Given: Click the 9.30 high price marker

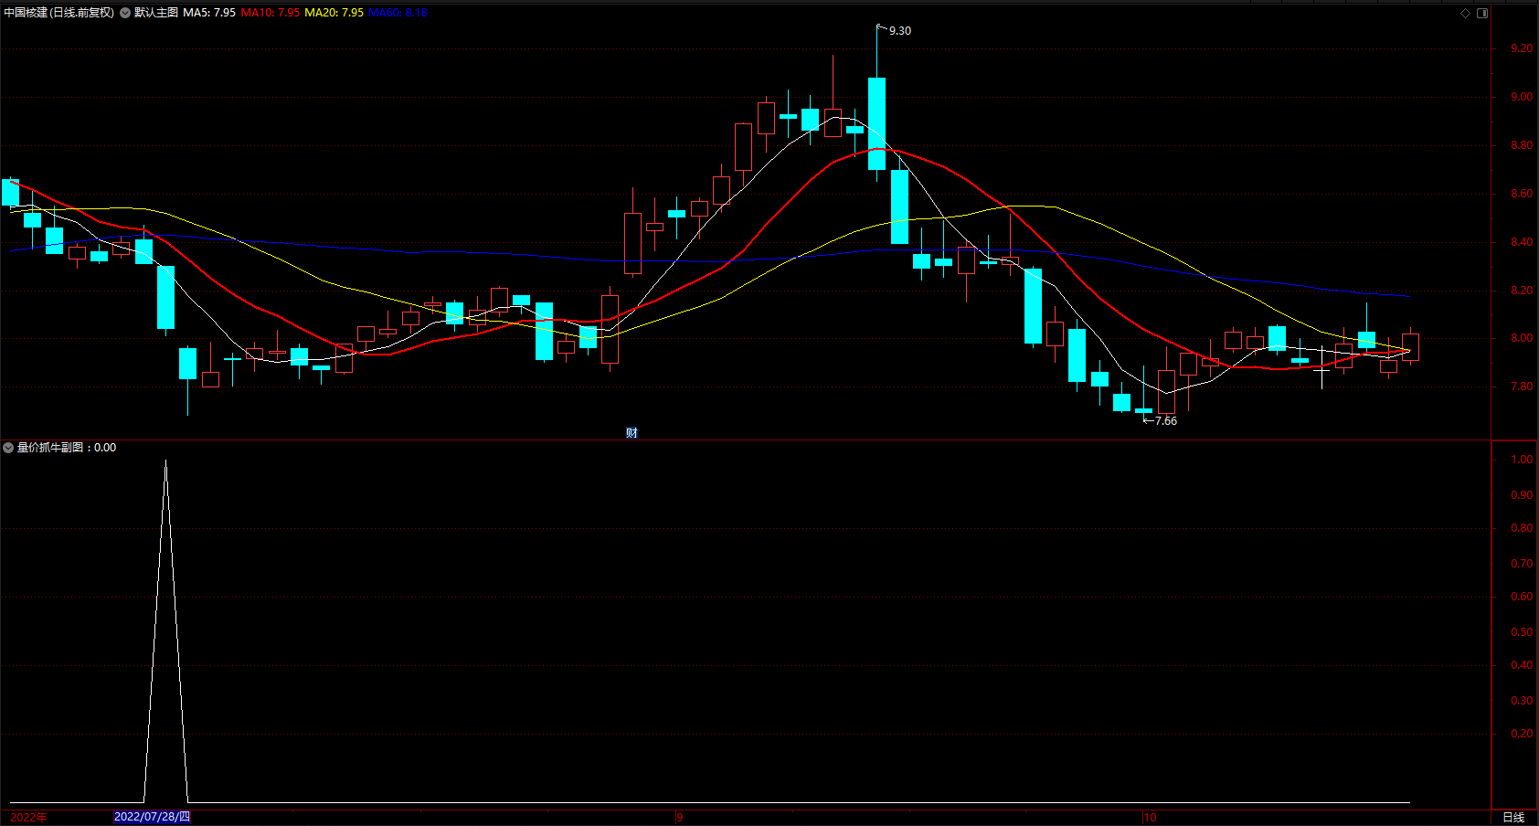Looking at the screenshot, I should 900,31.
